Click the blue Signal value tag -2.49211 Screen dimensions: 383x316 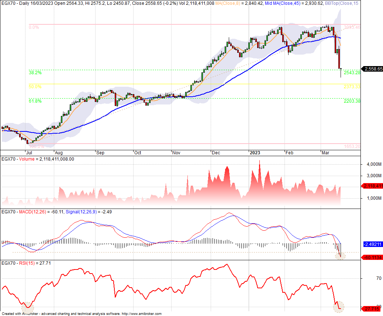[372, 244]
